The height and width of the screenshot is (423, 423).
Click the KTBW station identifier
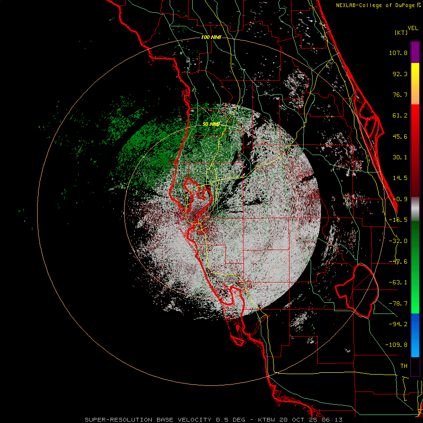pos(266,420)
